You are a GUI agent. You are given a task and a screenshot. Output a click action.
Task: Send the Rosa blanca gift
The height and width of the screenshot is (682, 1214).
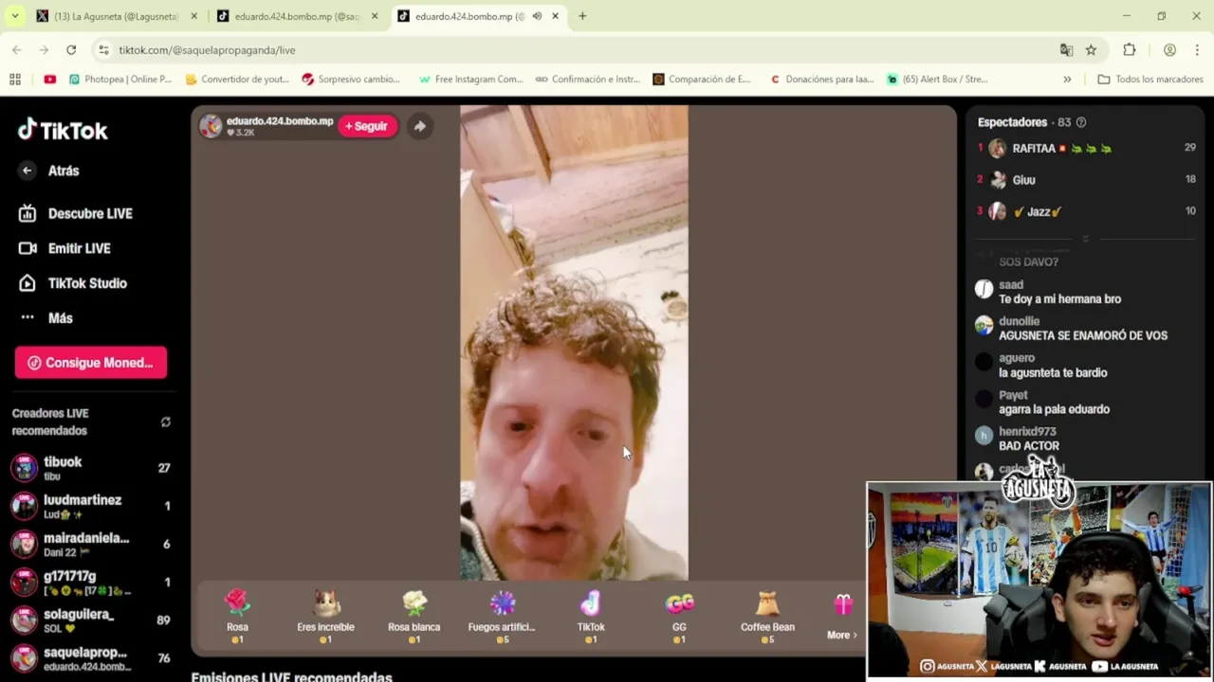coord(414,616)
